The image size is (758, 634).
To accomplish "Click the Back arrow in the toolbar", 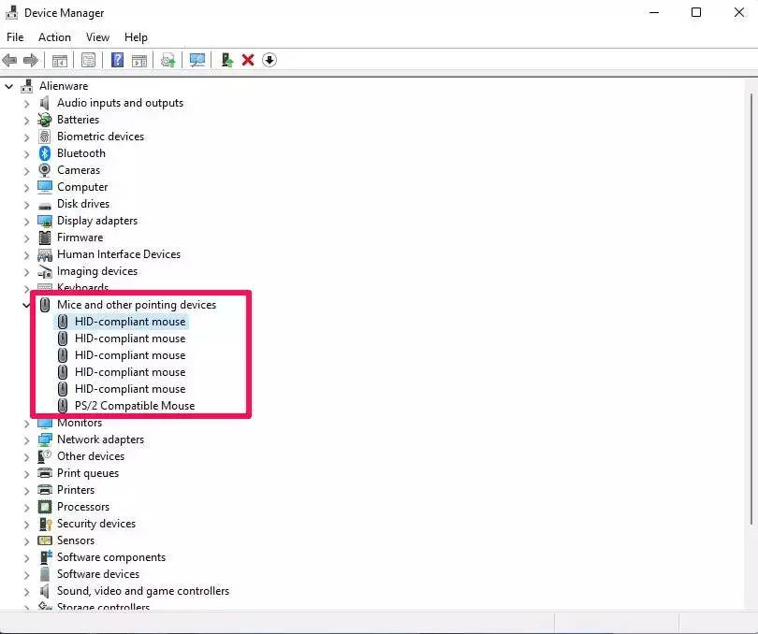I will (x=10, y=60).
